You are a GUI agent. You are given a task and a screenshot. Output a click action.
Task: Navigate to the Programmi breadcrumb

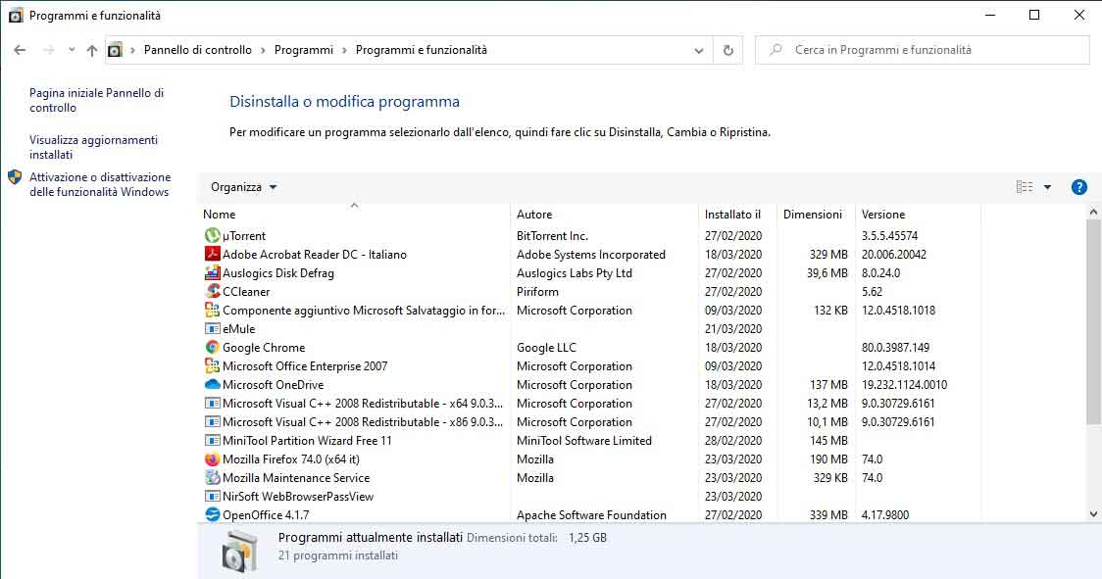(304, 50)
